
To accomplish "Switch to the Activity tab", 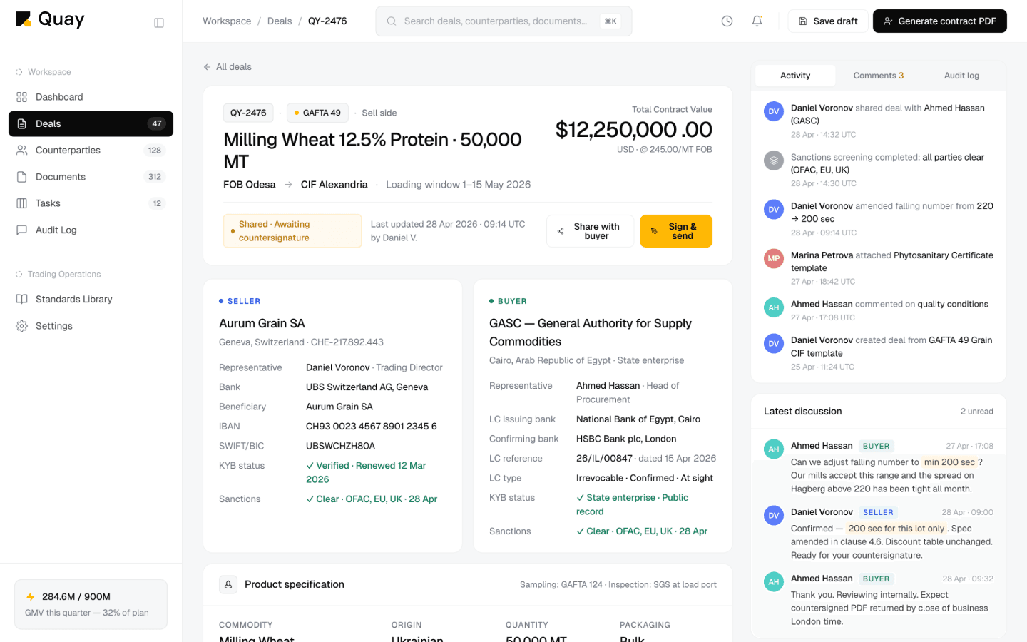I will click(x=795, y=76).
